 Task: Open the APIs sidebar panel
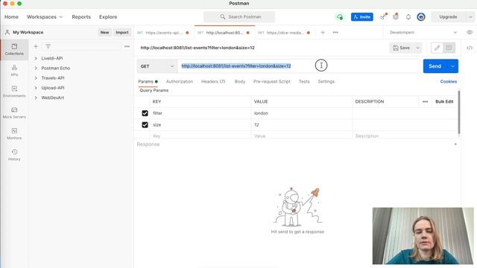(14, 71)
